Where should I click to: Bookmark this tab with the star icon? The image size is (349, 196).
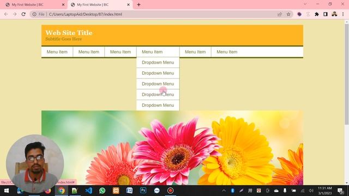(x=288, y=14)
